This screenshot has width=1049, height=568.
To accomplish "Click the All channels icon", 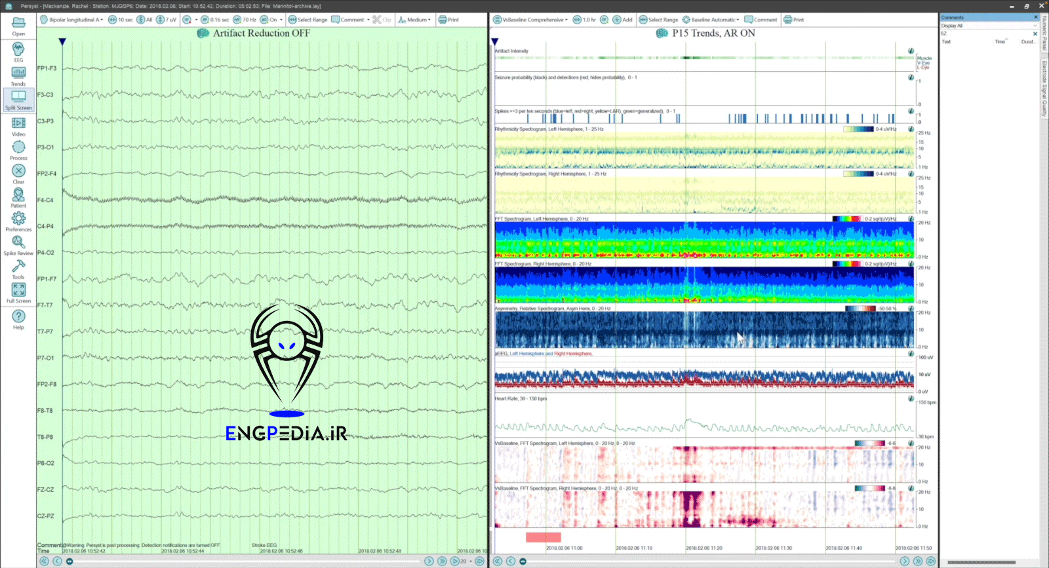I will (x=140, y=20).
